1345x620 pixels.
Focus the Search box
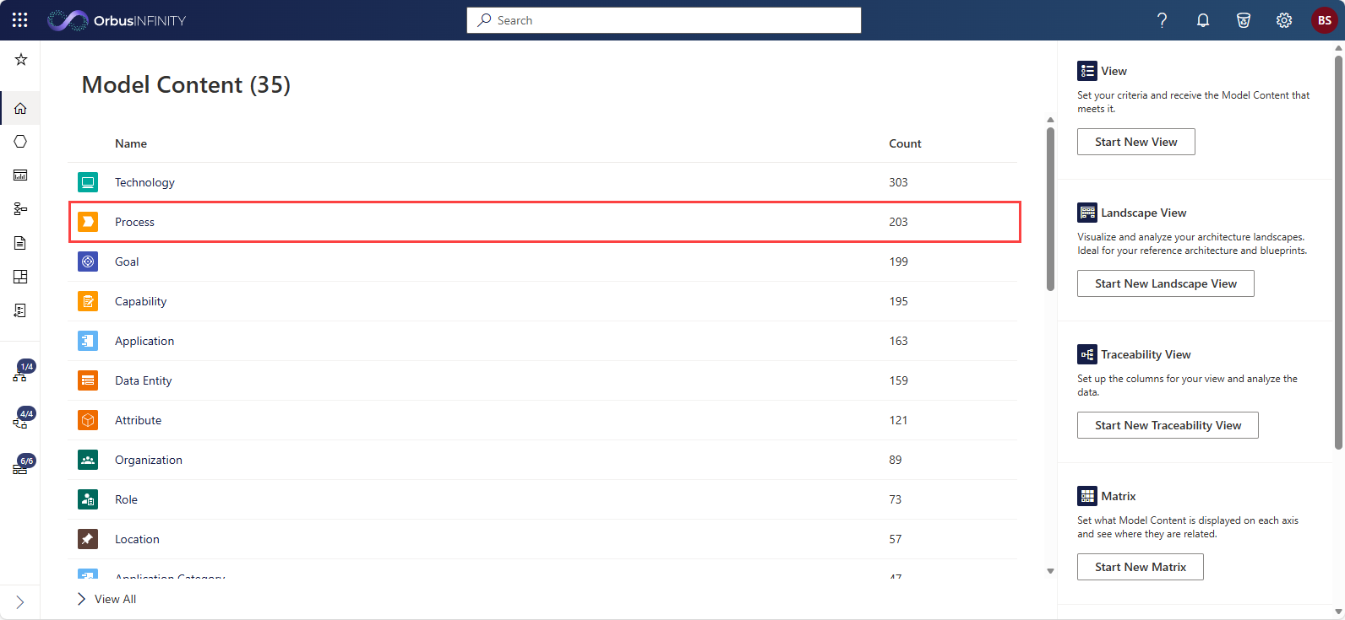click(x=664, y=20)
